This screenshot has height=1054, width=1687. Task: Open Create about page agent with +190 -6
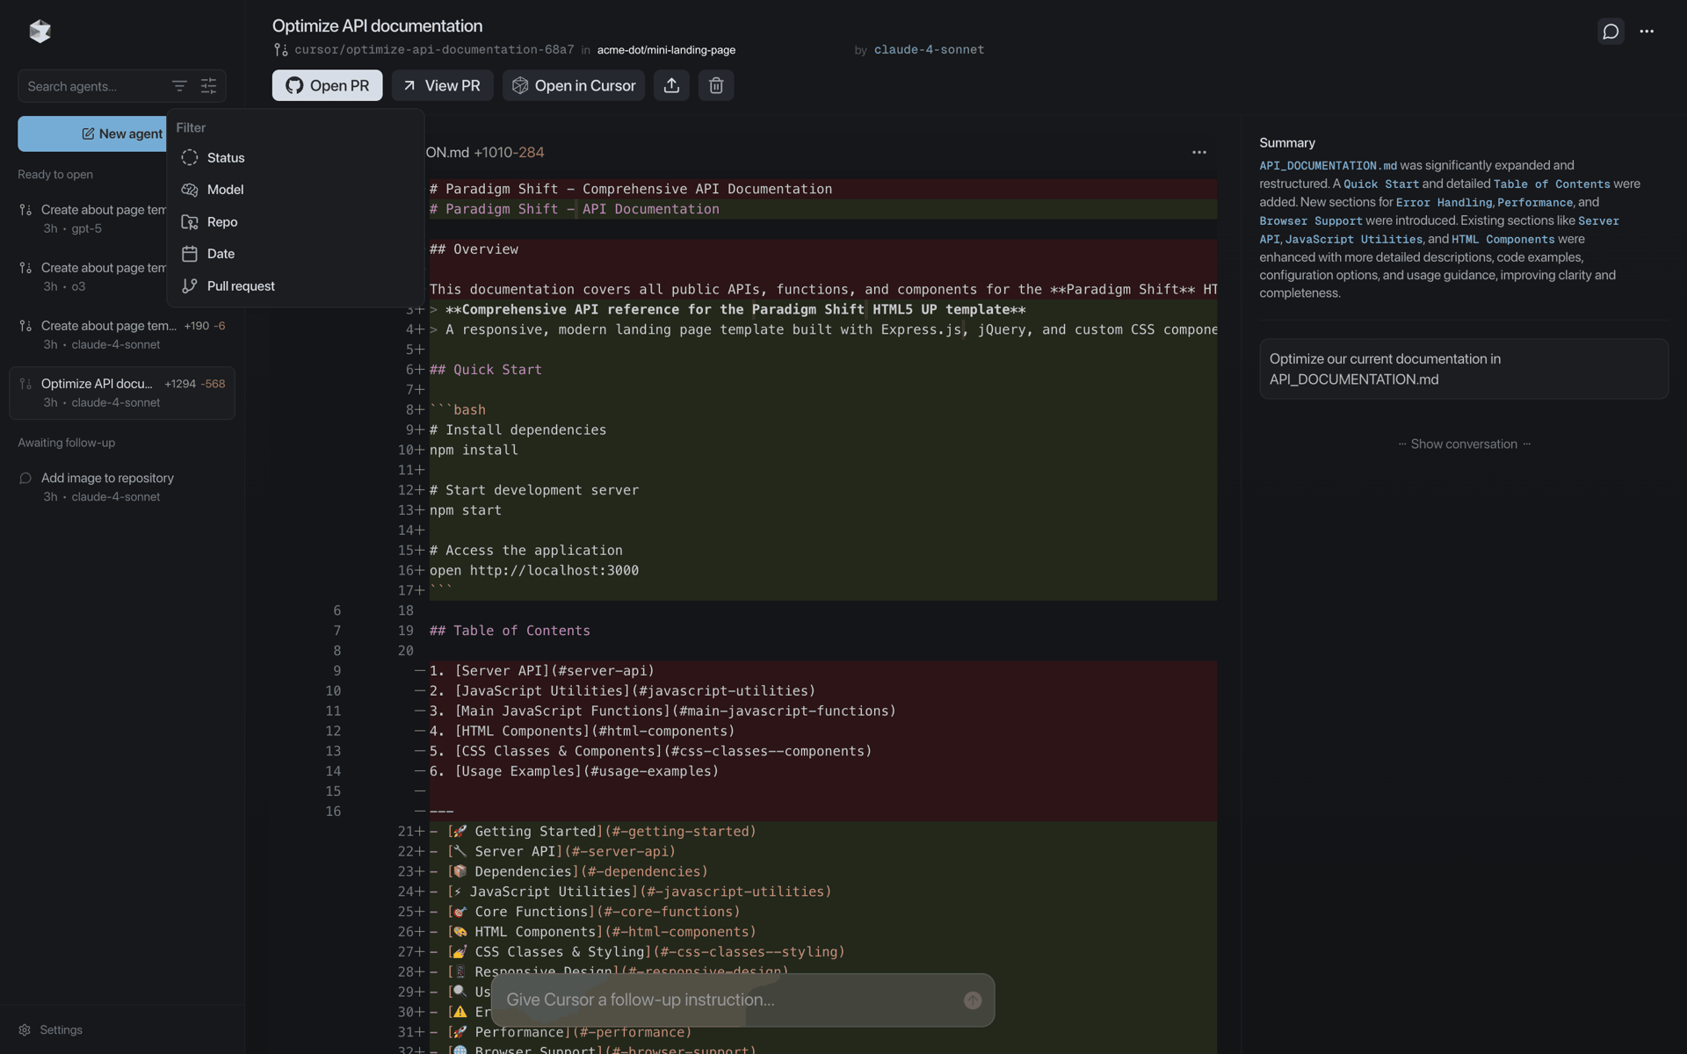(122, 335)
